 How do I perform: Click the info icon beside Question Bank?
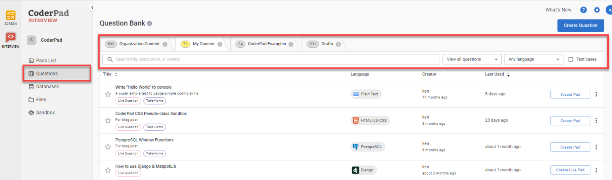pyautogui.click(x=149, y=23)
